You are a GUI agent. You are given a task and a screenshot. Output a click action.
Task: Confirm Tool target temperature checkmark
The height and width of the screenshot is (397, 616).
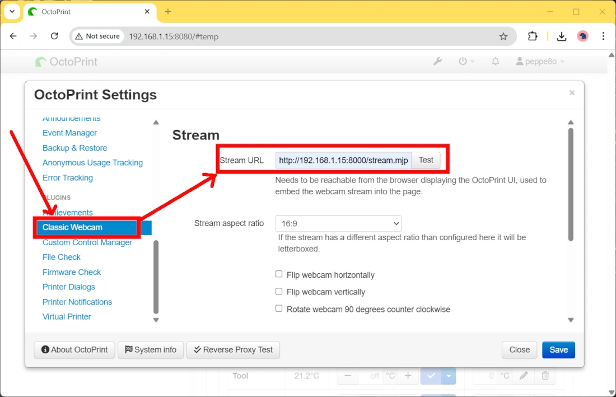point(431,376)
